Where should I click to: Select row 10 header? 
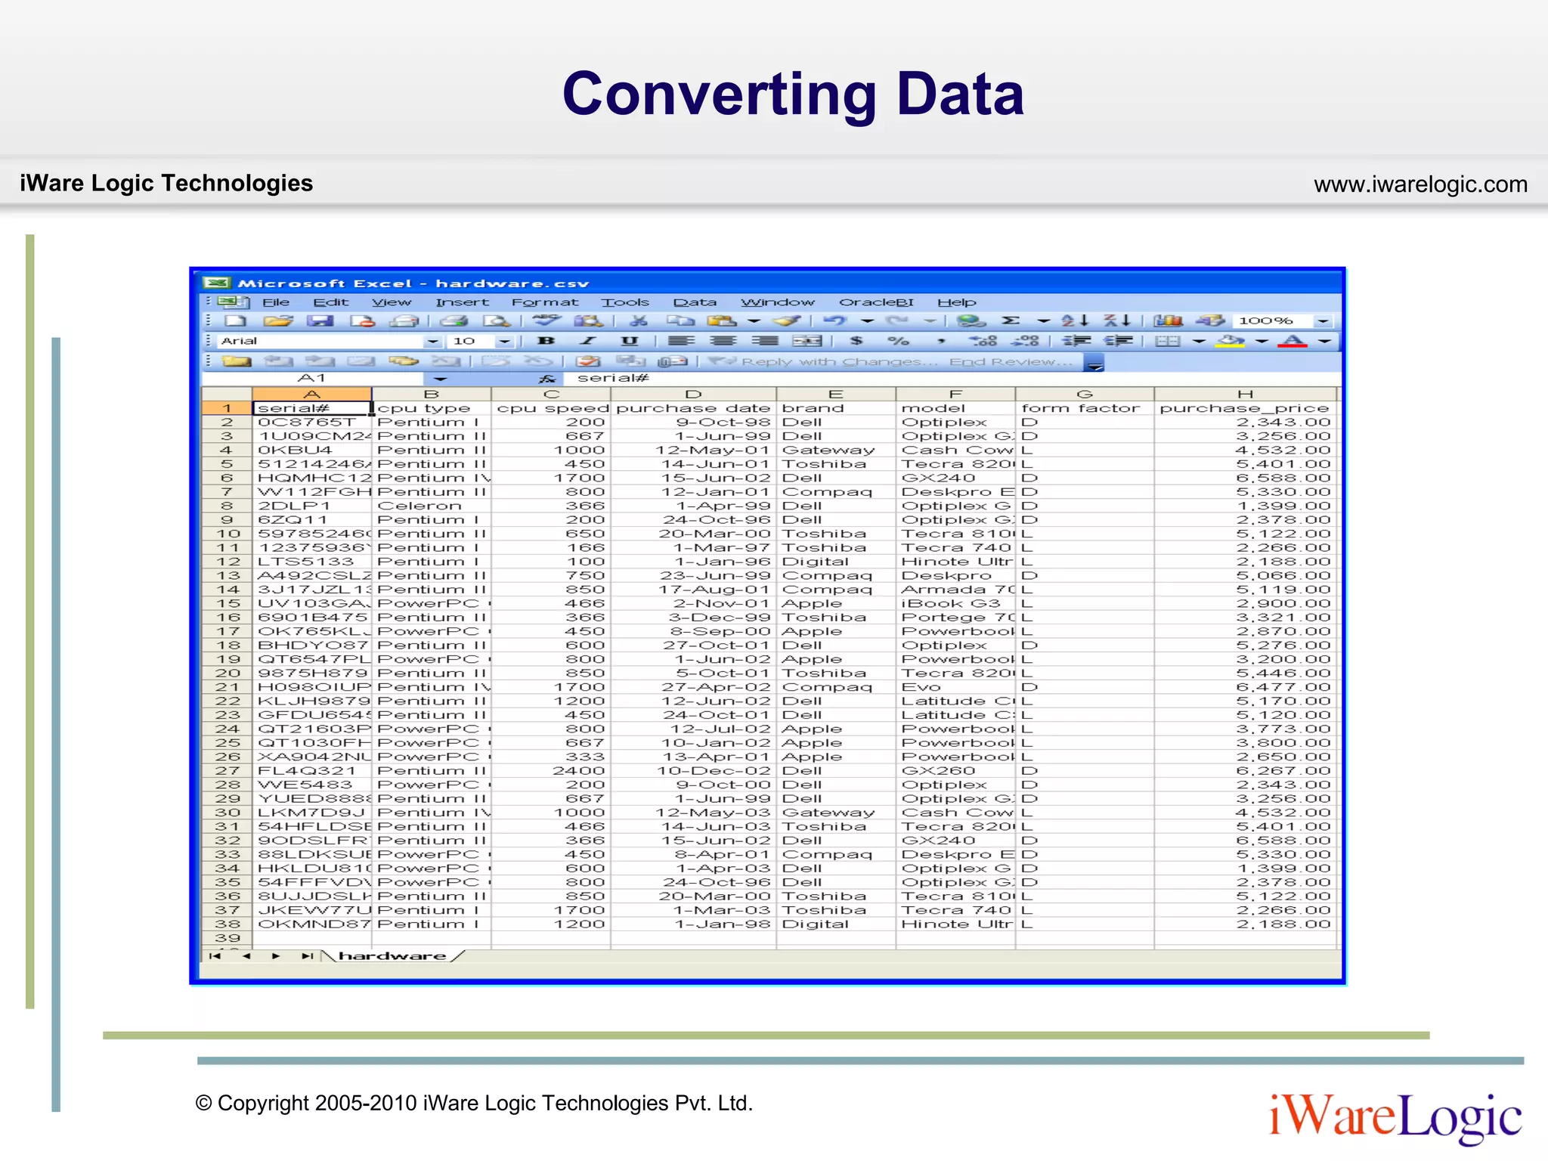[227, 534]
